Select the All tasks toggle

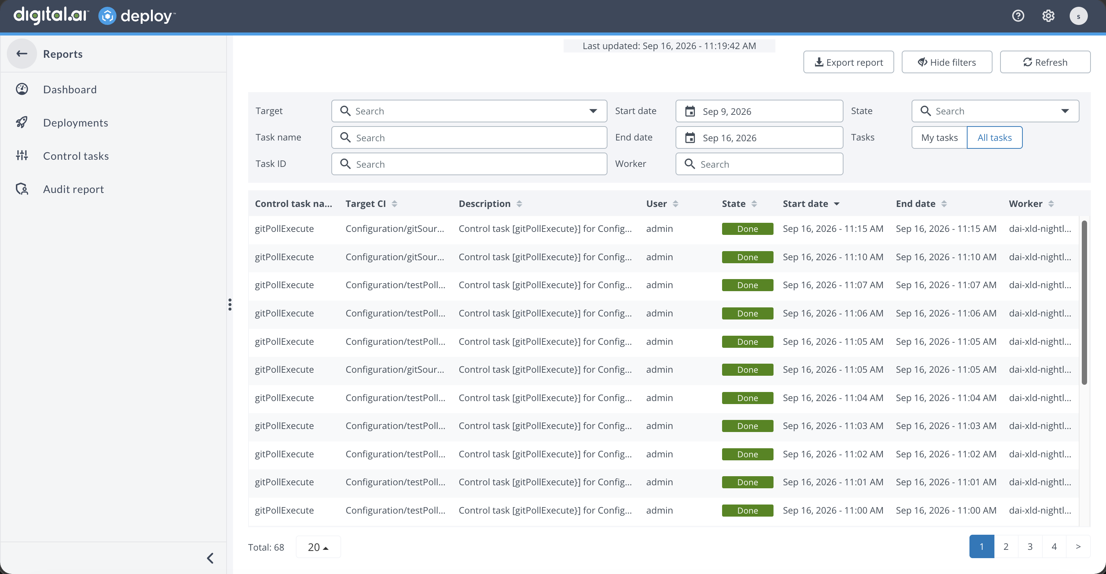tap(994, 137)
